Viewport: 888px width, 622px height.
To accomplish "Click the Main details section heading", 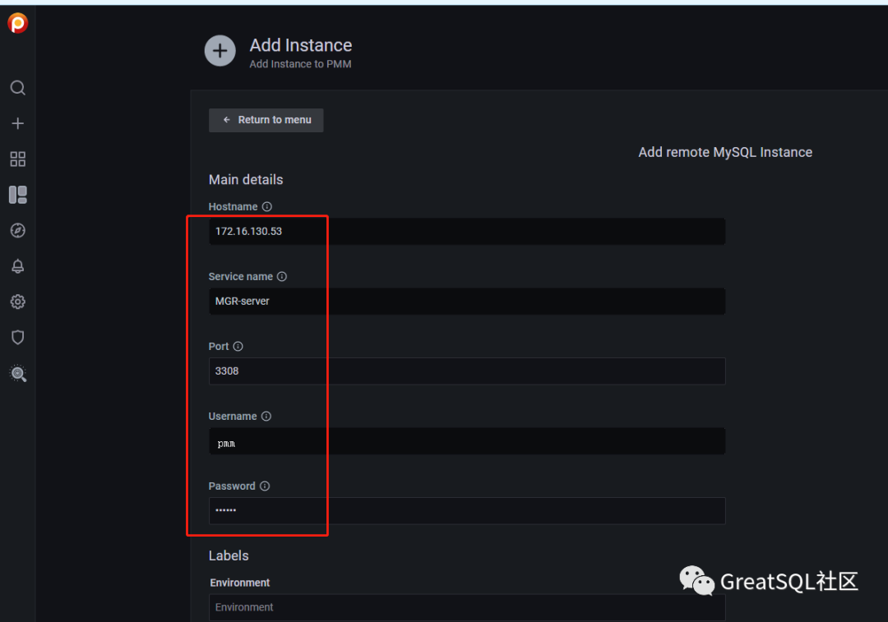I will 246,180.
